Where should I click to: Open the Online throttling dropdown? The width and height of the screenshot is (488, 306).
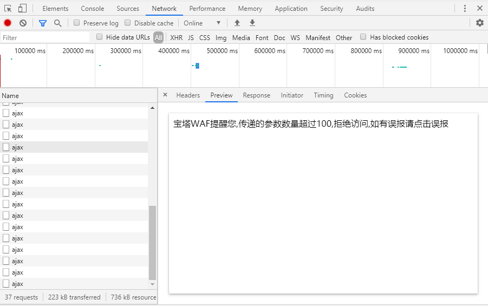coord(202,23)
